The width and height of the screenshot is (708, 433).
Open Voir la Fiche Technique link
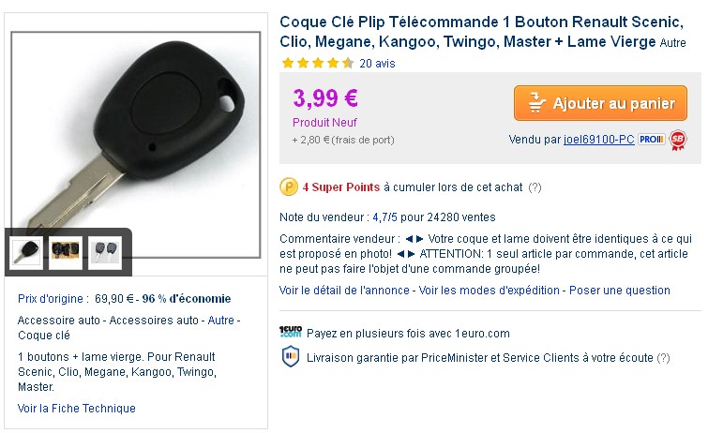(77, 409)
